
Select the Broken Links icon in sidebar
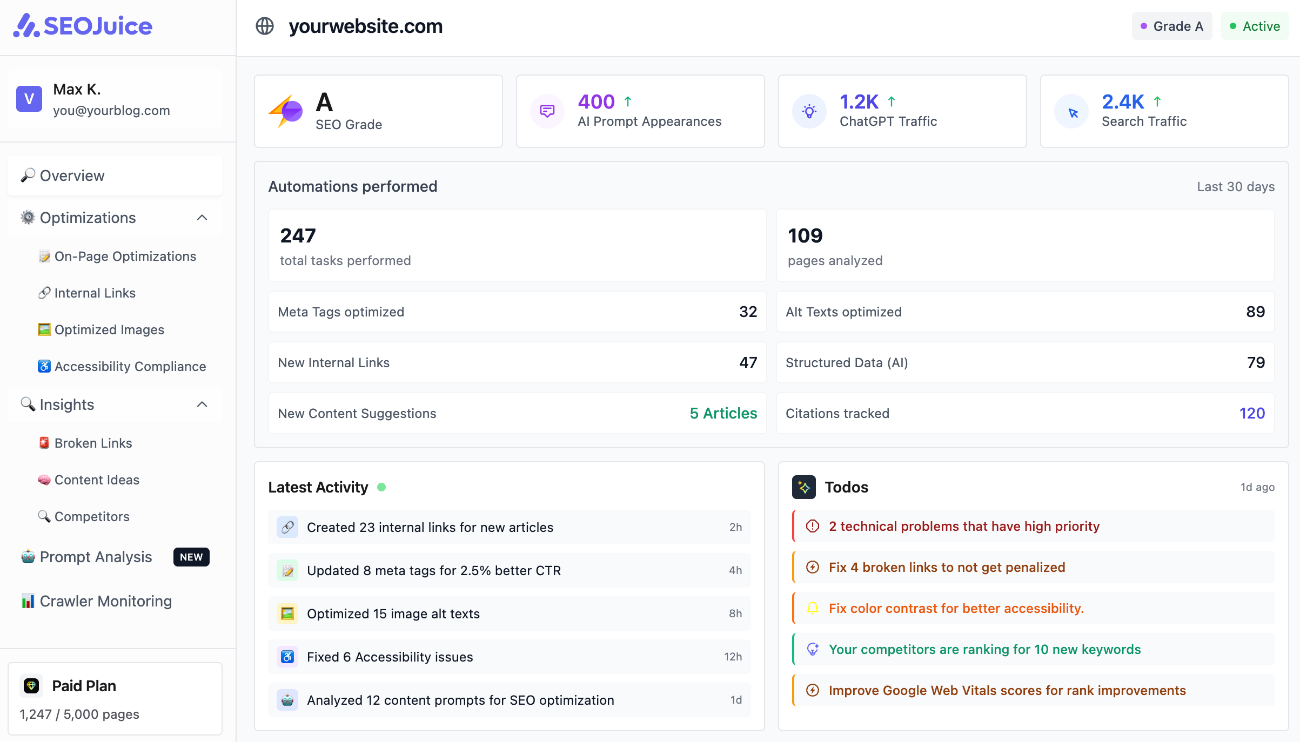[44, 443]
